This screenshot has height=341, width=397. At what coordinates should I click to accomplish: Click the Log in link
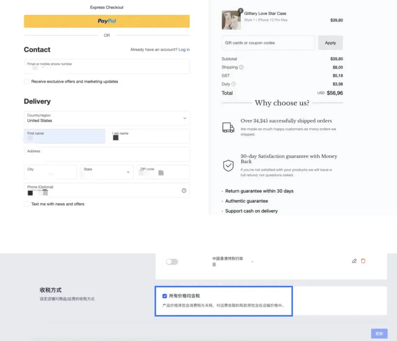point(184,50)
